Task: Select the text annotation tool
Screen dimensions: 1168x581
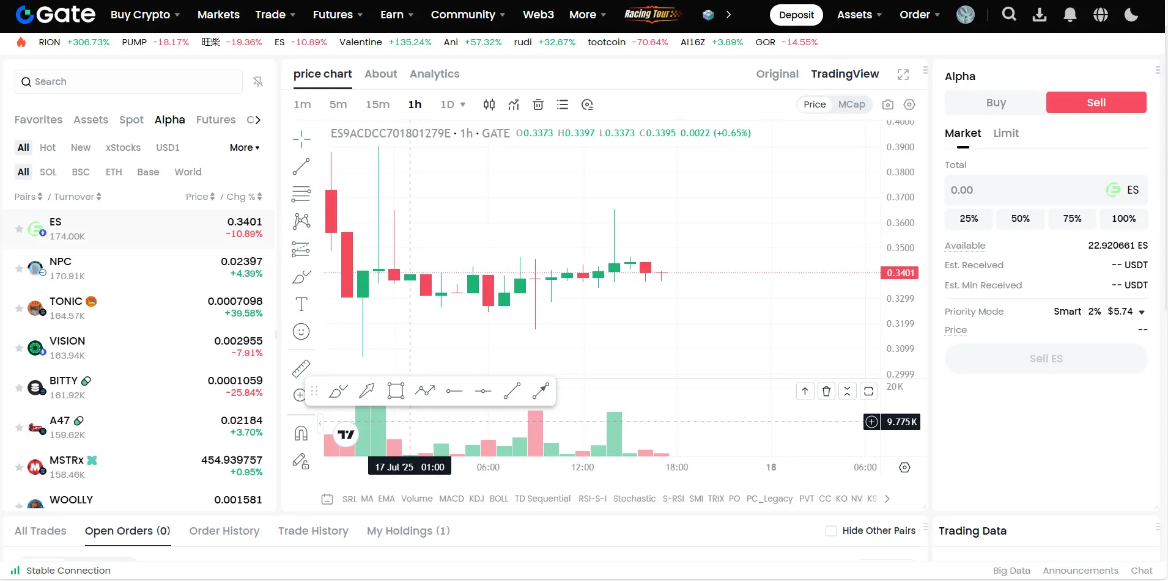Action: [x=301, y=304]
